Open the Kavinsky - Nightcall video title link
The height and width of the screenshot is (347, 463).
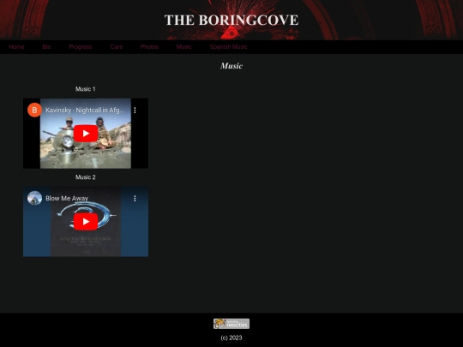tap(85, 110)
